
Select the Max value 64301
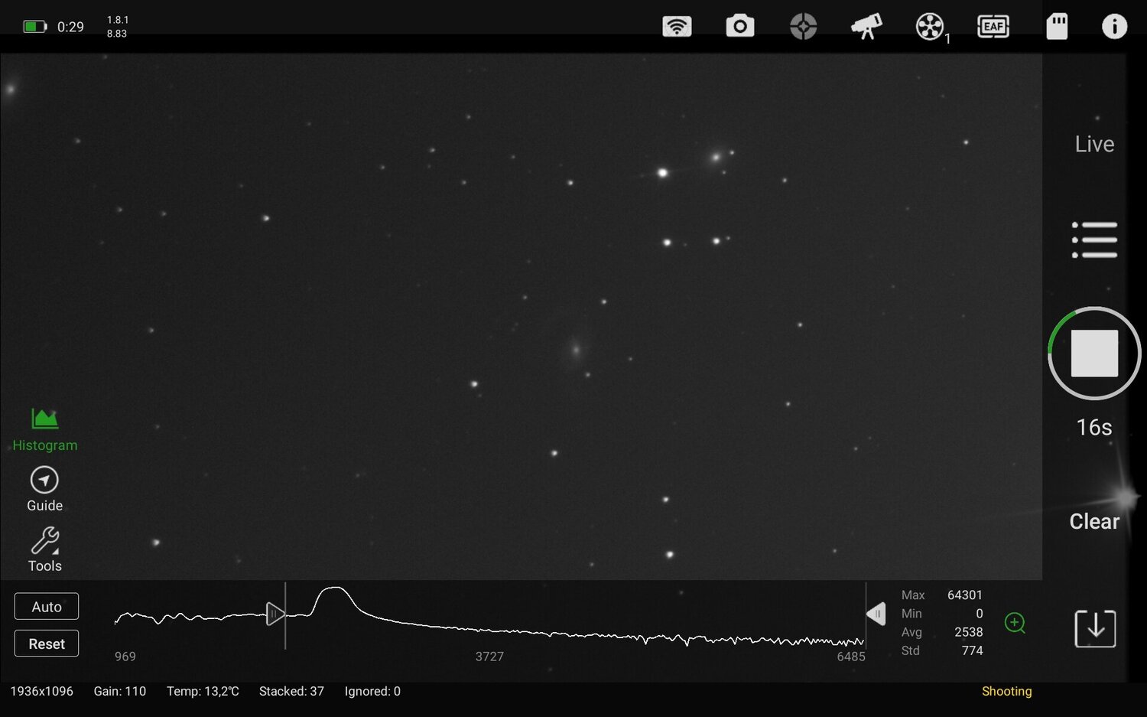[x=965, y=595]
